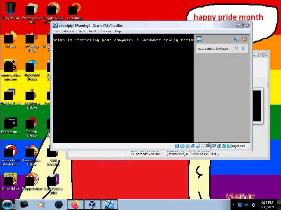281x210 pixels.
Task: Open Chuzzle Deluxe desktop icon
Action: tap(32, 127)
